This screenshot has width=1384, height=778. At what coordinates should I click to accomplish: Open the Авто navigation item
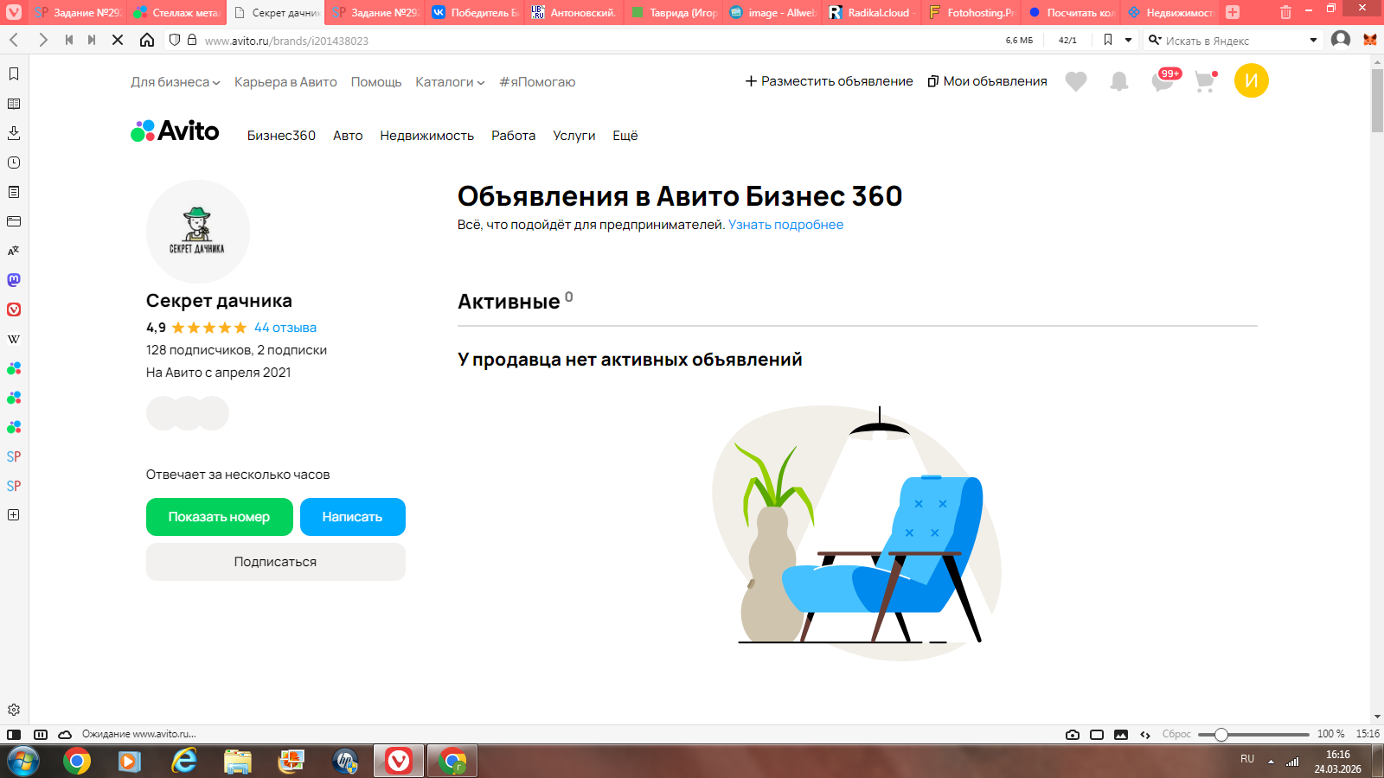coord(348,136)
